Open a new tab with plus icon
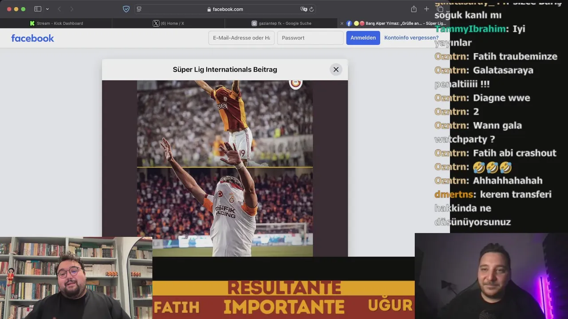The height and width of the screenshot is (319, 568). (x=426, y=9)
